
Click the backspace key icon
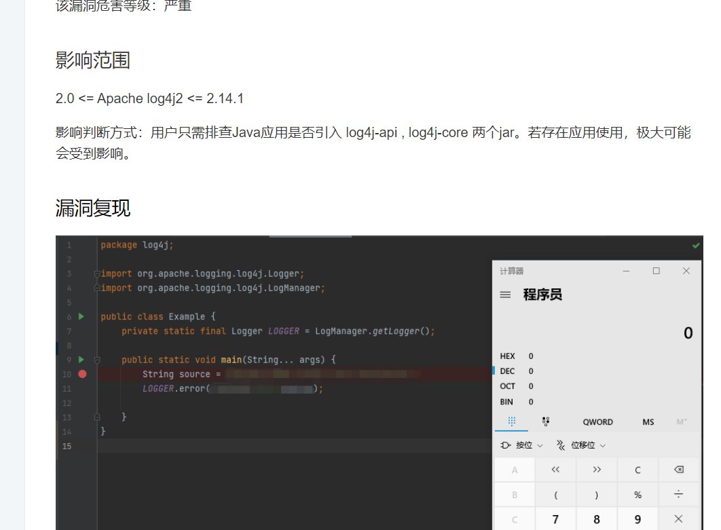[x=679, y=470]
